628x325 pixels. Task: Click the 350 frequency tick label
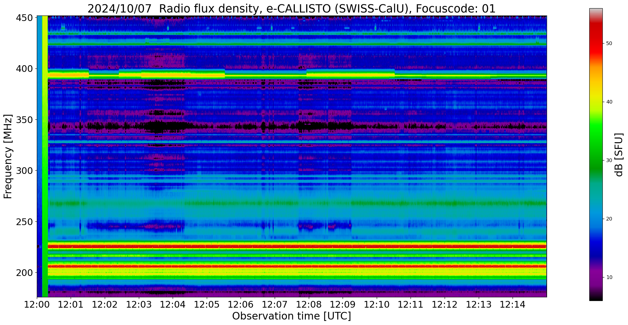tap(24, 120)
